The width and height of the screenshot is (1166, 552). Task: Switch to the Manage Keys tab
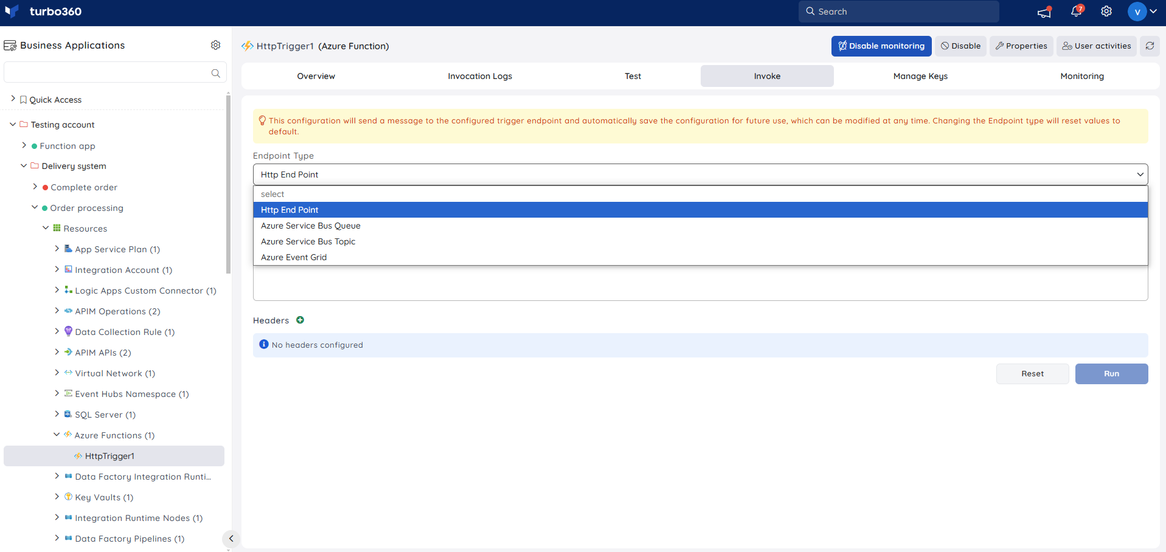point(920,76)
